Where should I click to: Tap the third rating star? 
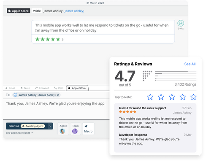172,97
